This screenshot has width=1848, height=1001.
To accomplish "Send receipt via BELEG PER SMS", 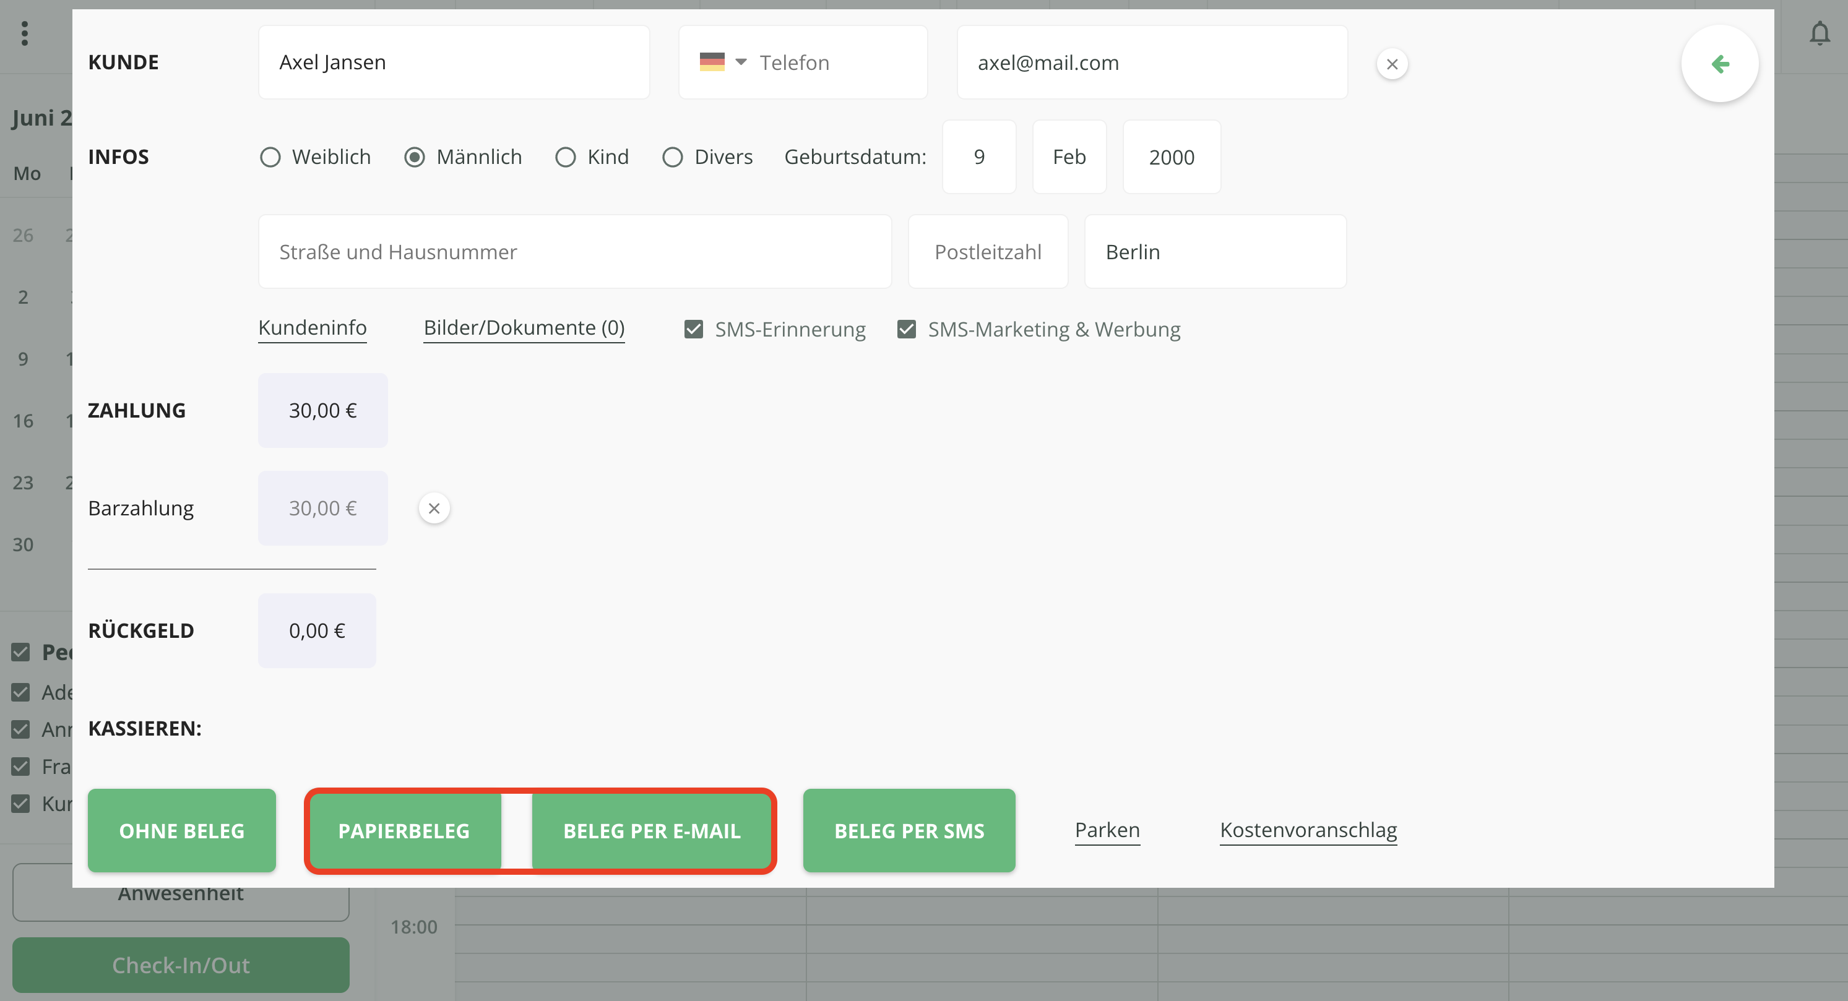I will [909, 830].
